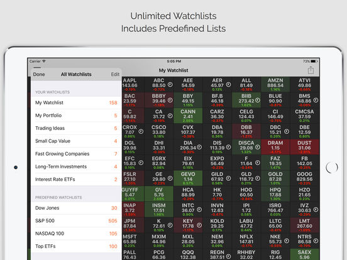This screenshot has height=260, width=347.
Task: Tap the DUST stock tile
Action: pyautogui.click(x=304, y=147)
